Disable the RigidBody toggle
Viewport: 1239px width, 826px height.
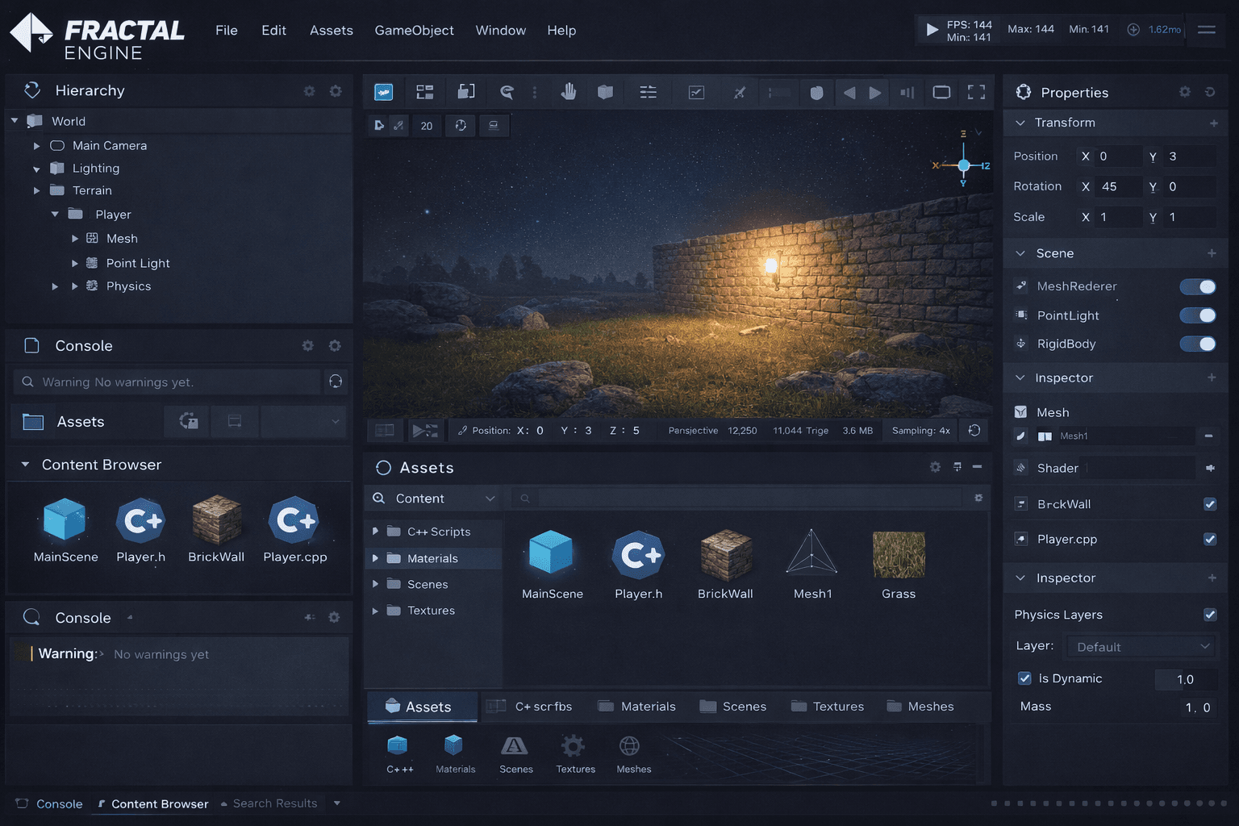point(1198,344)
